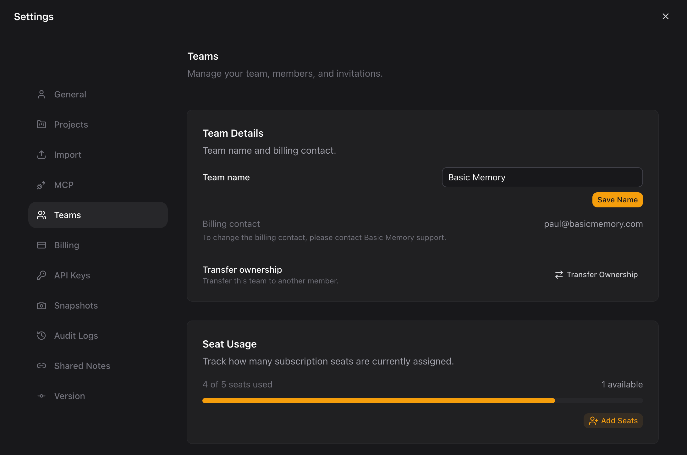Open the General settings section

click(x=98, y=94)
